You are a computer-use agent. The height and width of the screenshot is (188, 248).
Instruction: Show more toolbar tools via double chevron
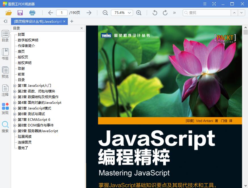coord(175,13)
